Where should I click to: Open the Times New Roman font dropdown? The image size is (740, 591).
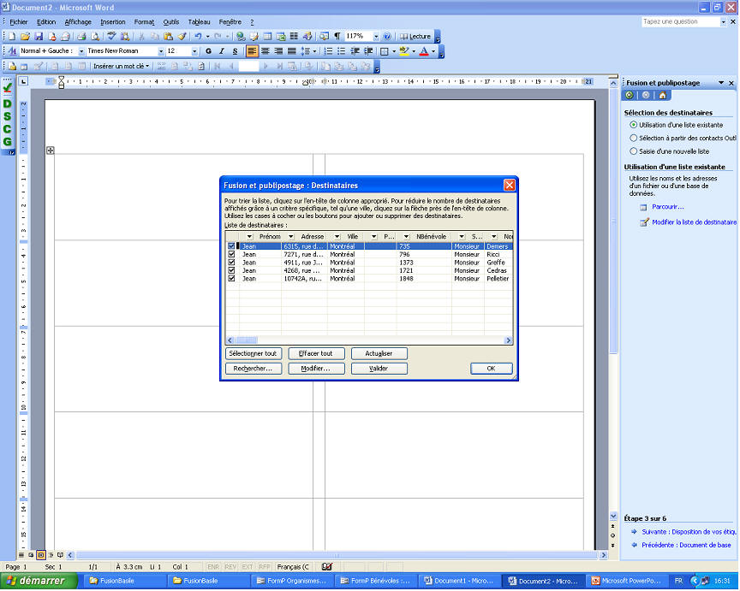[161, 51]
